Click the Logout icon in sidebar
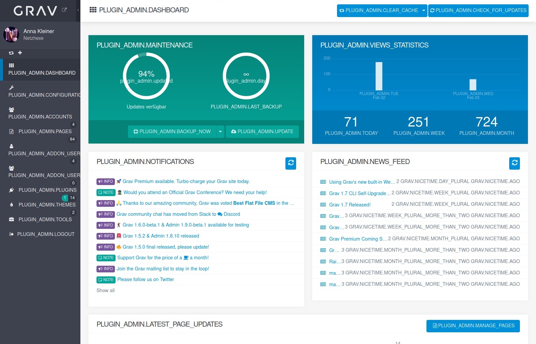The width and height of the screenshot is (536, 344). [x=11, y=234]
